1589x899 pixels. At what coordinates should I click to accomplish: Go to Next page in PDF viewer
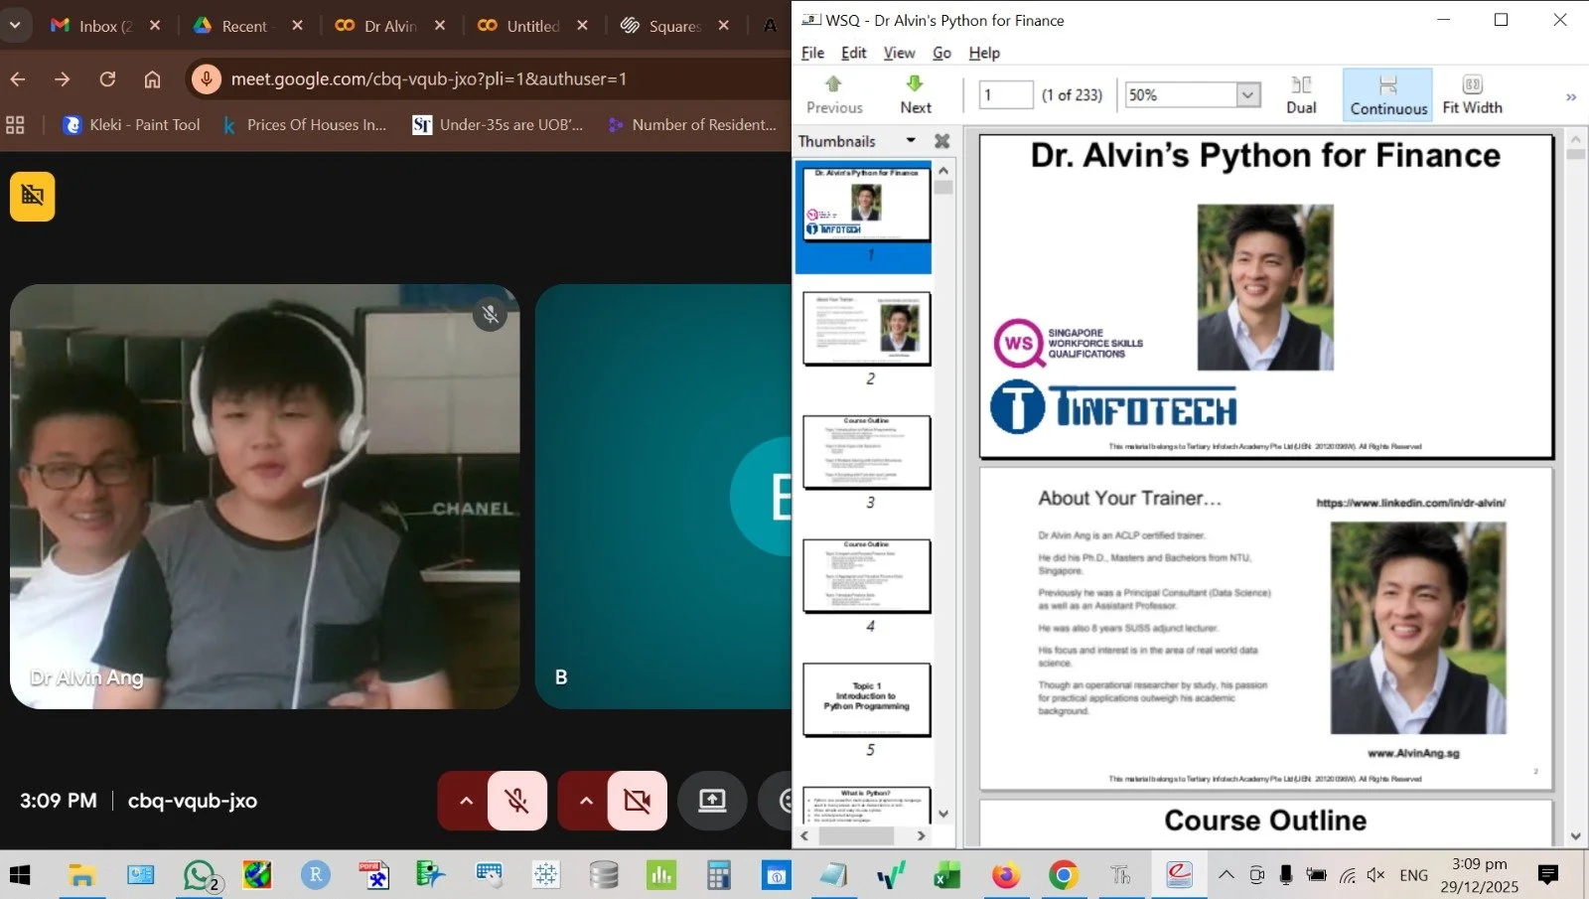tap(916, 95)
